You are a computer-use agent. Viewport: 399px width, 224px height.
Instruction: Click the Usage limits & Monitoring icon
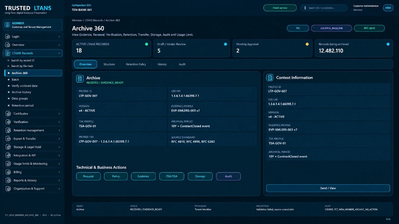click(x=9, y=164)
